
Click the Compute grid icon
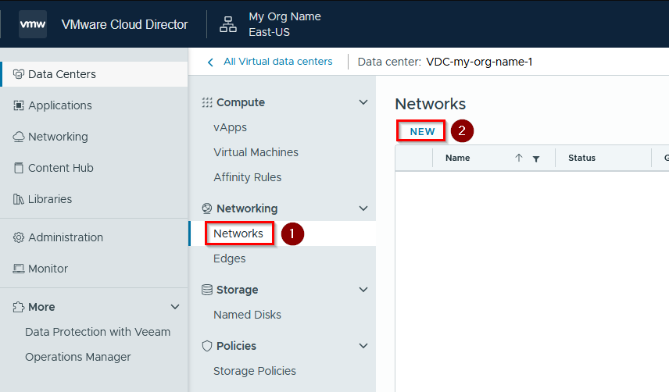207,102
